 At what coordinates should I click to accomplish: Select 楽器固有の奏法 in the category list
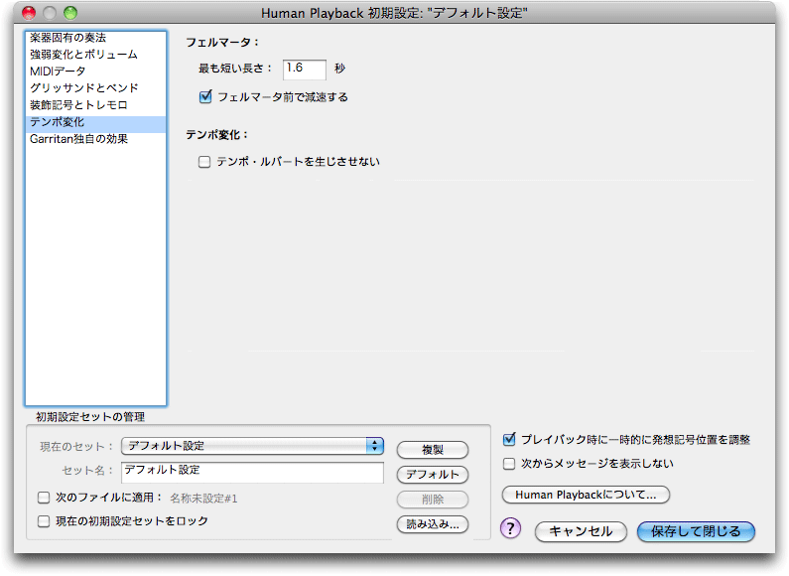pos(95,38)
